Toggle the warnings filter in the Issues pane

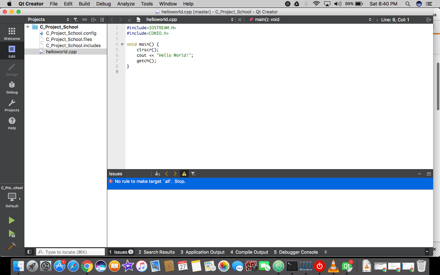click(184, 174)
